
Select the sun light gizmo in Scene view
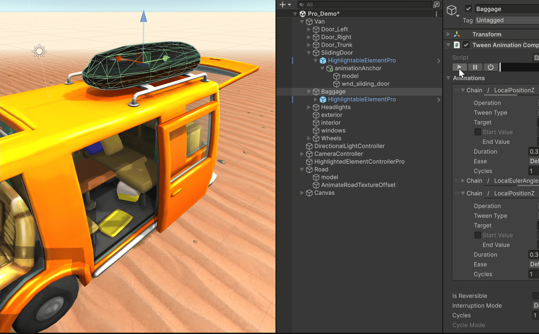click(39, 51)
